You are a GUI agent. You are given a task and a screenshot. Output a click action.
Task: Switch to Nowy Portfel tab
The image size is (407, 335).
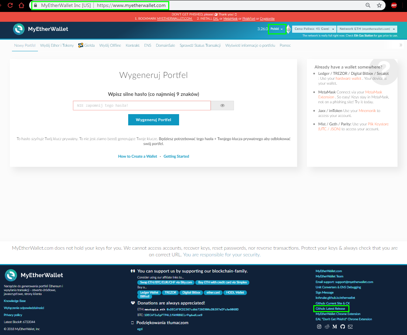tap(25, 45)
